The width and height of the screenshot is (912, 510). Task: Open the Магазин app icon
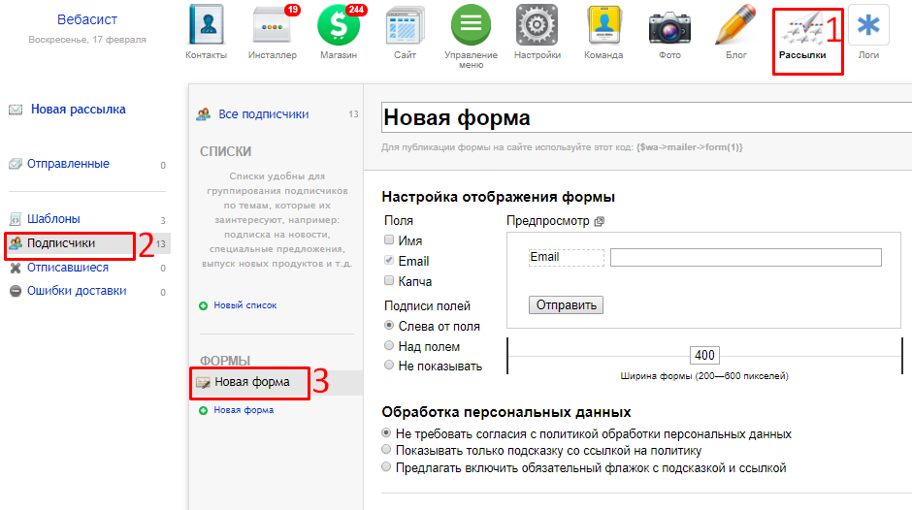(339, 25)
